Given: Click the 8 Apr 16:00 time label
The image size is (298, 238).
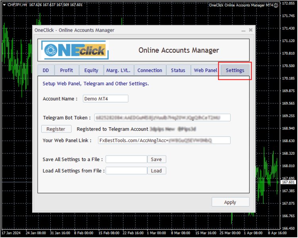Looking at the screenshot, I should [277, 233].
